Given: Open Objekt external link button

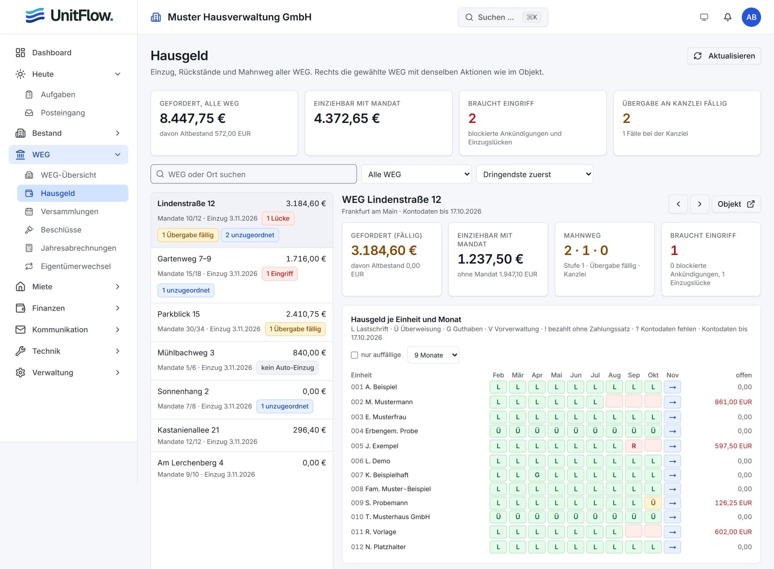Looking at the screenshot, I should [x=736, y=204].
